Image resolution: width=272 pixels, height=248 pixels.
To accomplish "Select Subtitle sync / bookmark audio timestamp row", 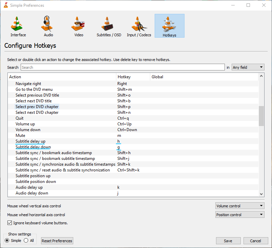I will [133, 153].
